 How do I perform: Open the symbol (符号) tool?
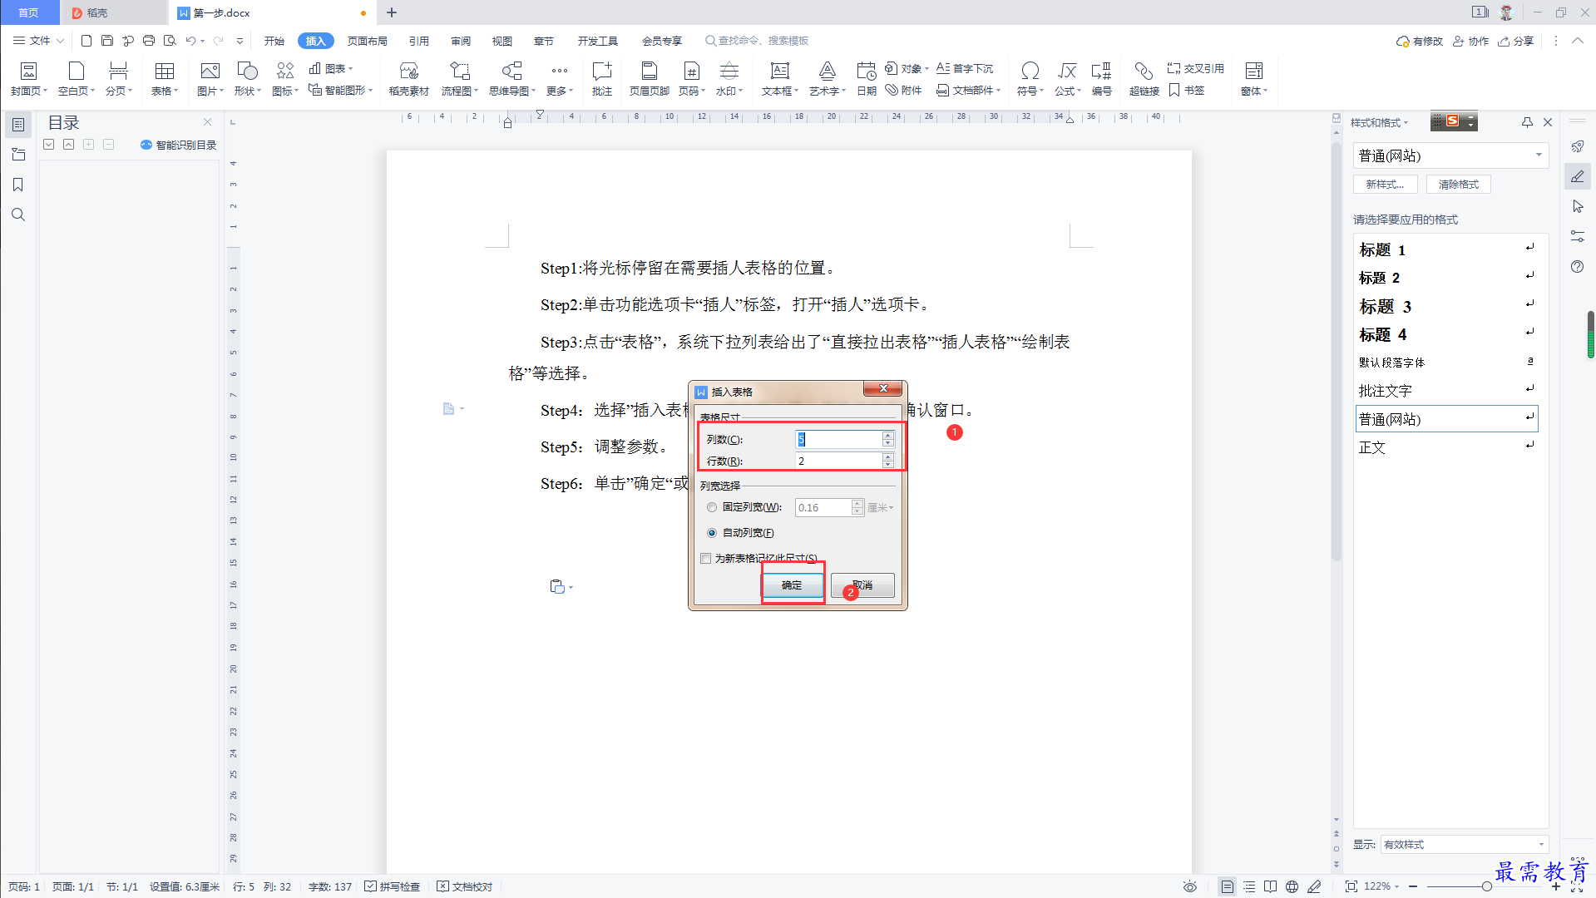pos(1030,79)
